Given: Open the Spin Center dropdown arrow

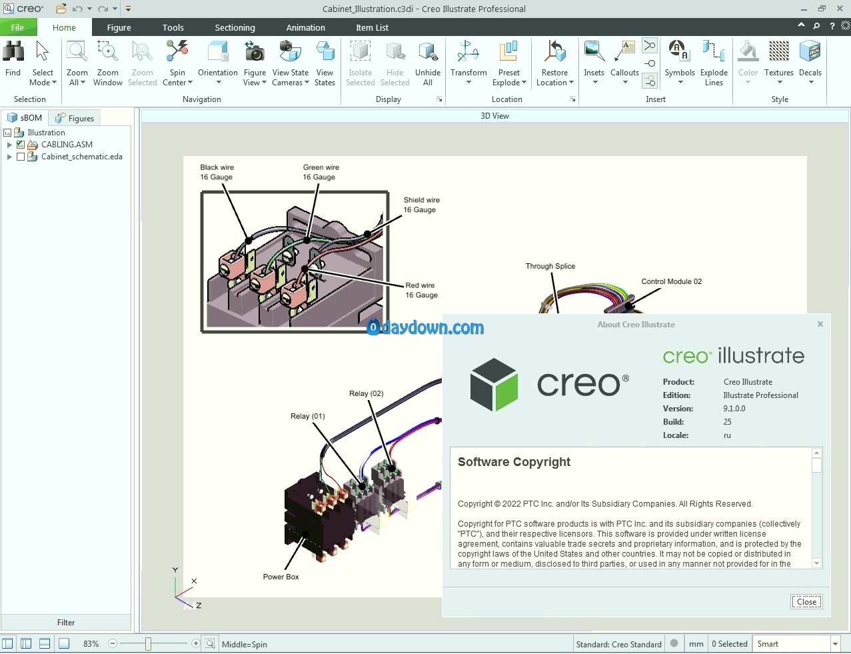Looking at the screenshot, I should point(190,83).
